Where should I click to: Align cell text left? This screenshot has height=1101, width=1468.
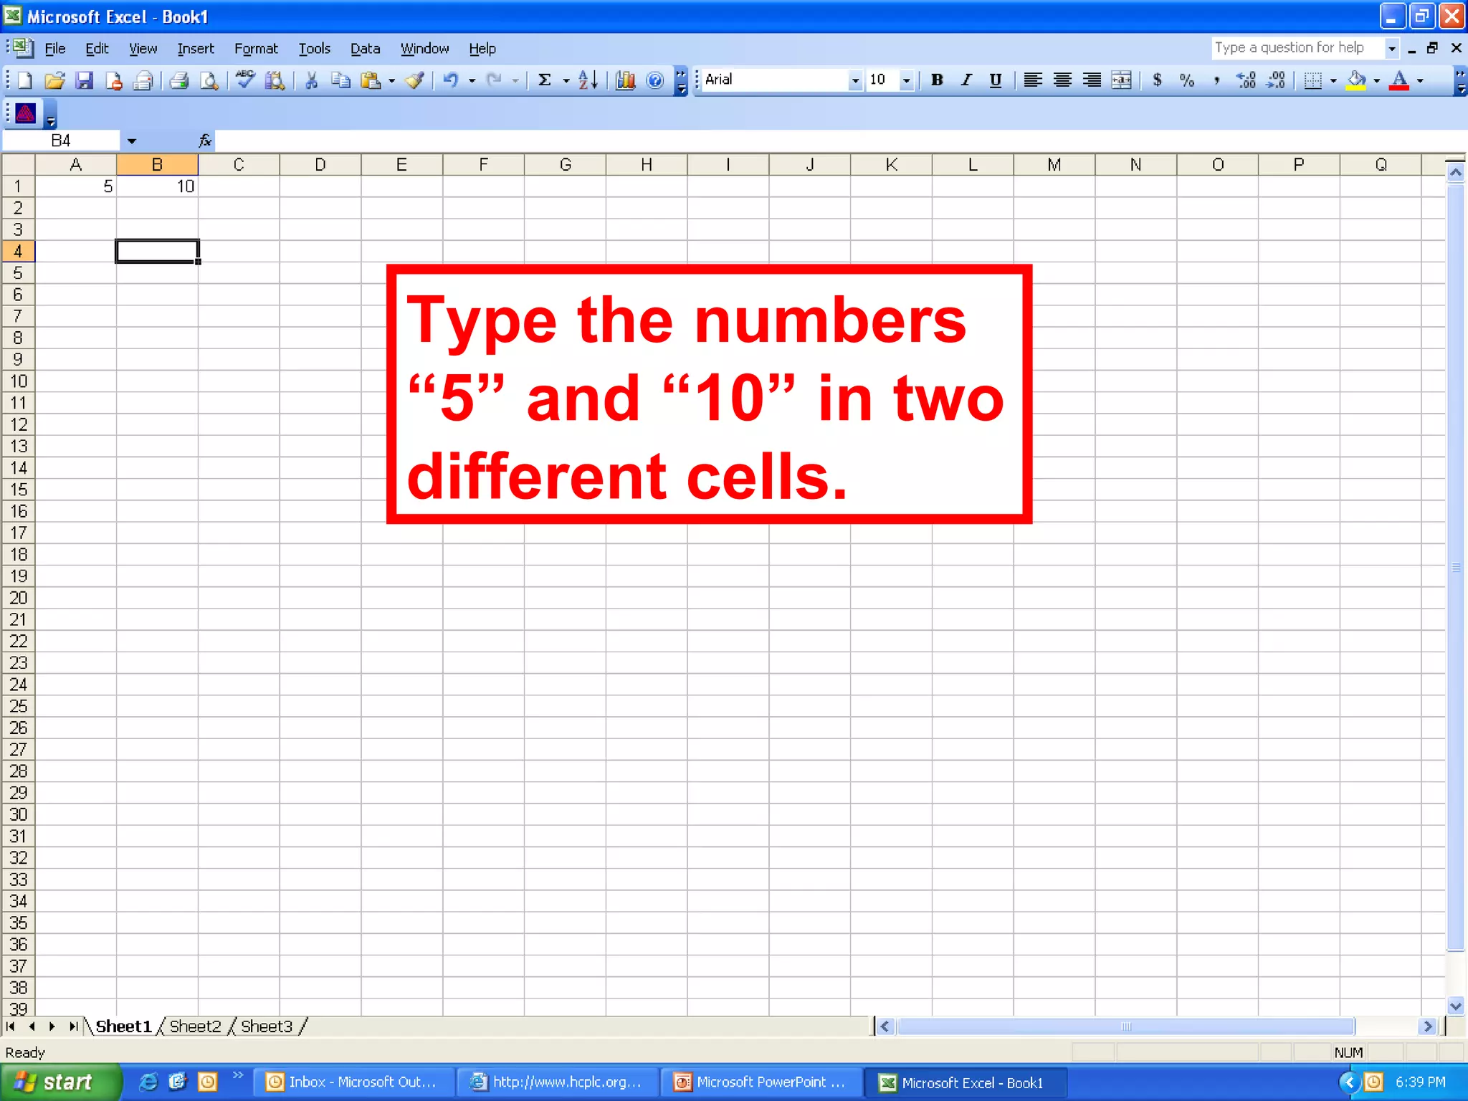pyautogui.click(x=1032, y=80)
